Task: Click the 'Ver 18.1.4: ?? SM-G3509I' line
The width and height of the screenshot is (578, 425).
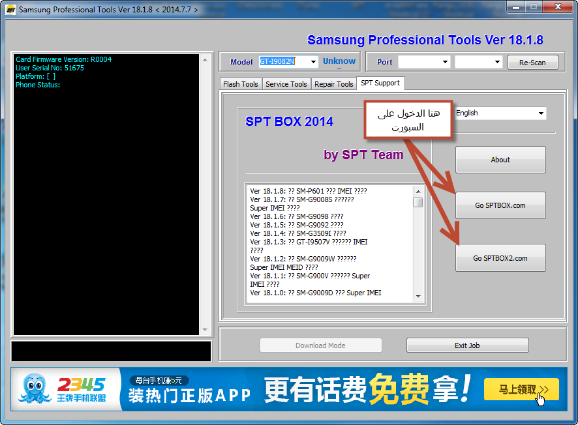Action: coord(298,233)
